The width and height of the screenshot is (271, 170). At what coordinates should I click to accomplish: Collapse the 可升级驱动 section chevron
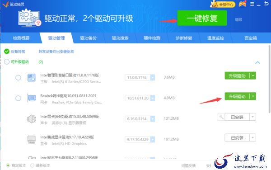point(257,62)
